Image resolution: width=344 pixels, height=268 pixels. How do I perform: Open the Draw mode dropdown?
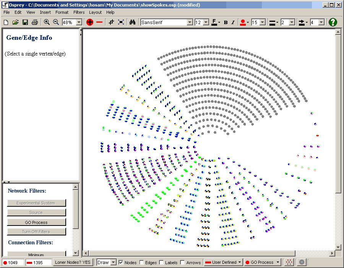pyautogui.click(x=113, y=263)
